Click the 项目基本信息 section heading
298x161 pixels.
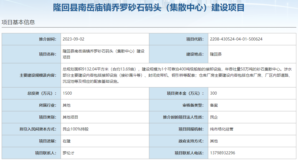18,22
